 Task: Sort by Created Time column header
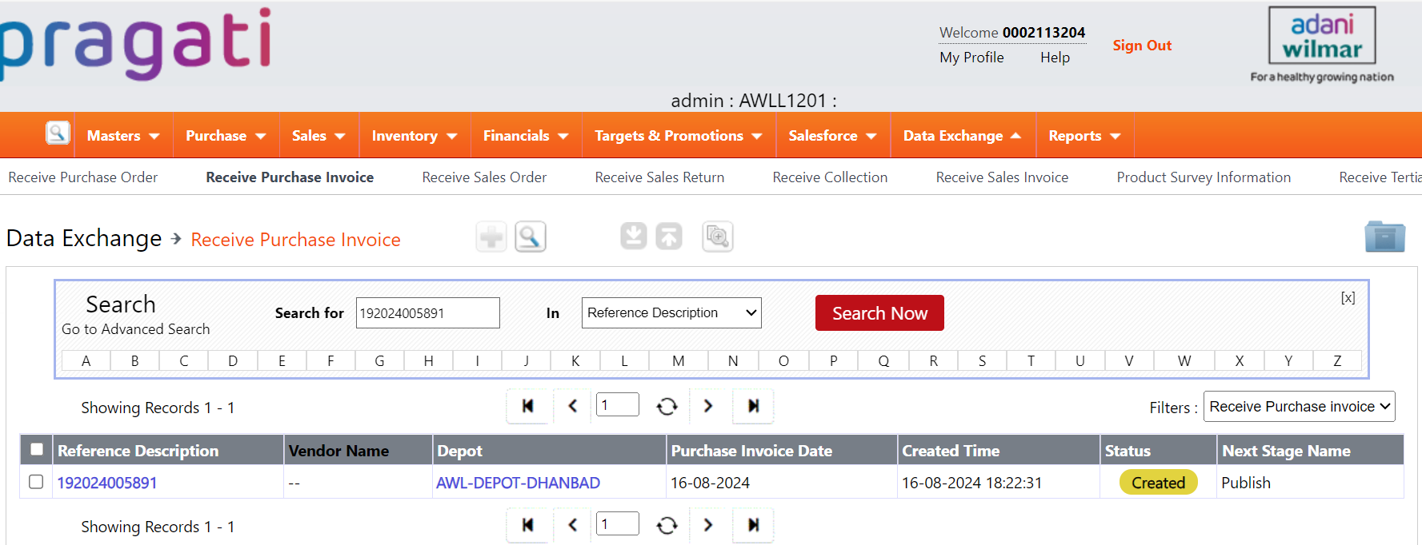[x=951, y=451]
